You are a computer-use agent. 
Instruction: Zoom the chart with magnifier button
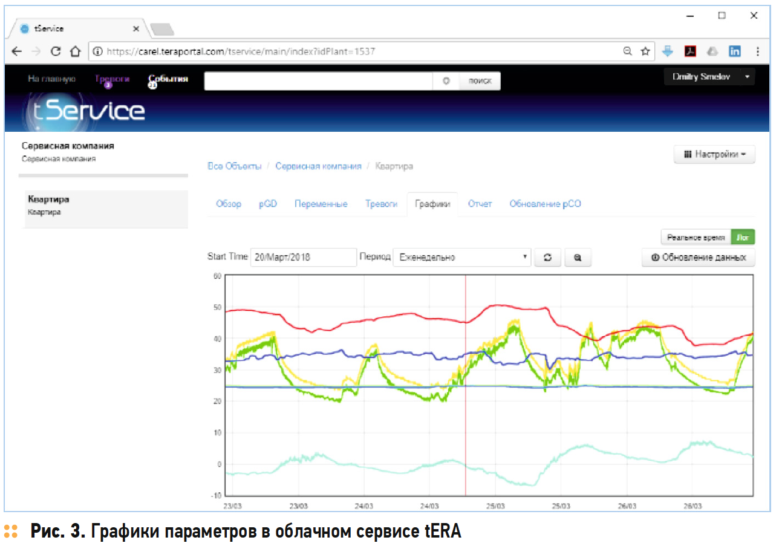tap(578, 258)
